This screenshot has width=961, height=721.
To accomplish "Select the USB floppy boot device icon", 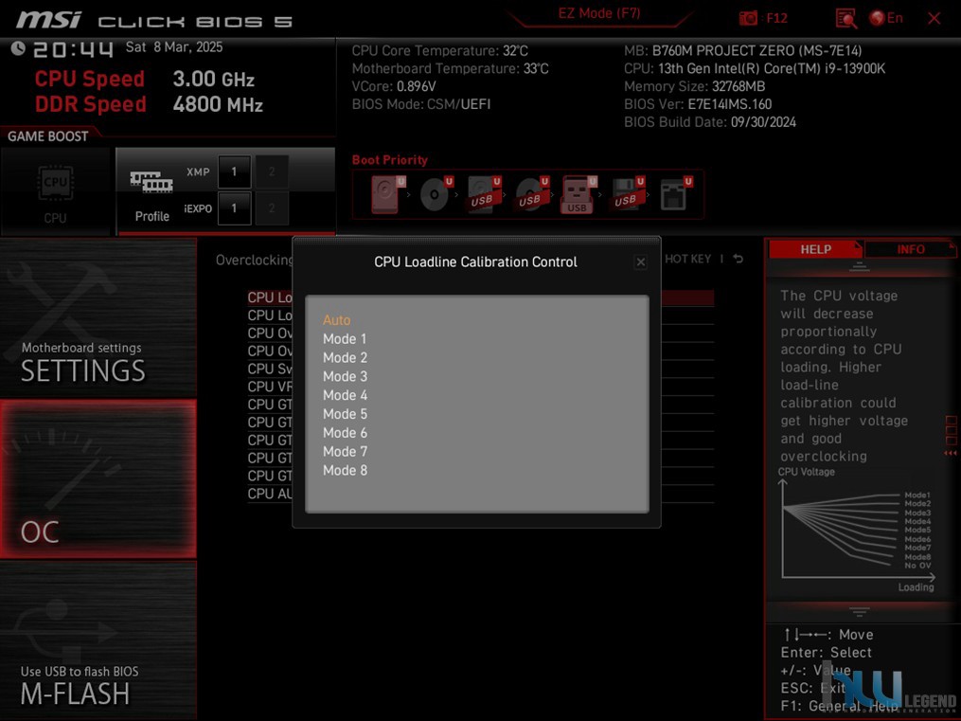I will 627,194.
